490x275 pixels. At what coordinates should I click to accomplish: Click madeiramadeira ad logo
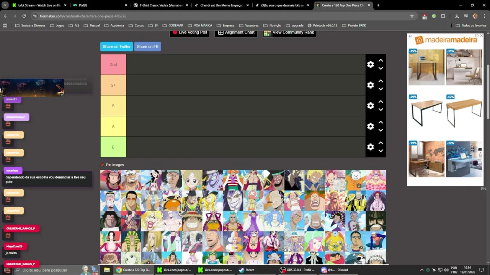pos(446,40)
